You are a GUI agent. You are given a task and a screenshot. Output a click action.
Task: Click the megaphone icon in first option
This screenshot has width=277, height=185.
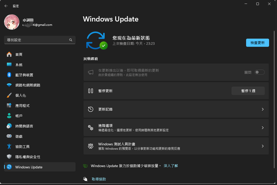91,72
